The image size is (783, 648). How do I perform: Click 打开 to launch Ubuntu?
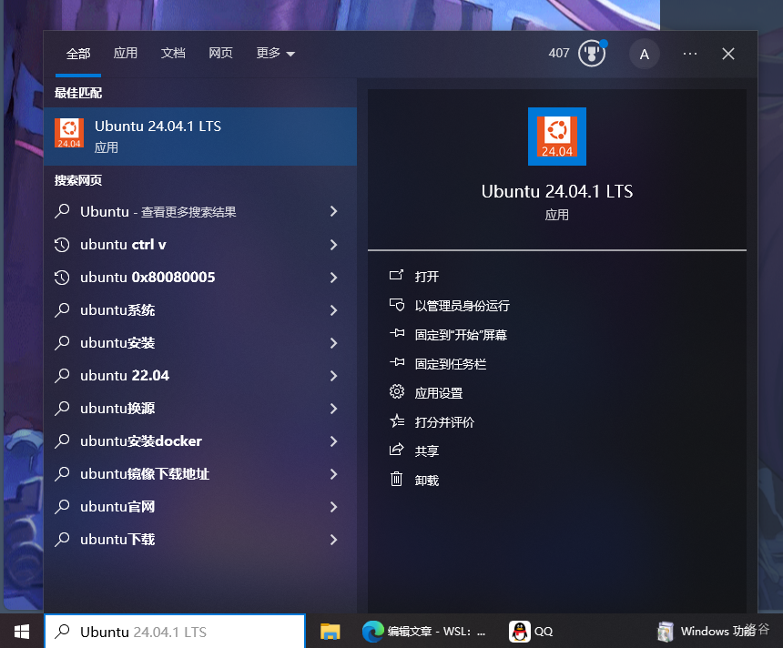tap(426, 277)
